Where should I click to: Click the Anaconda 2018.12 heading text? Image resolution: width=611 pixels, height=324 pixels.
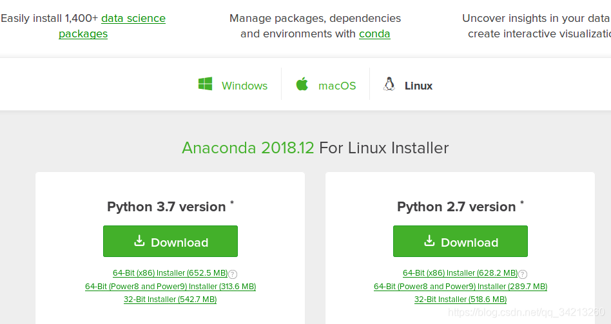(248, 148)
